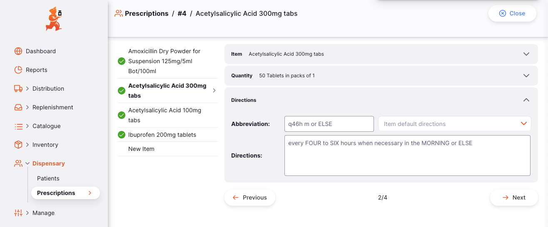Go back with the Previous button
The height and width of the screenshot is (227, 548).
[250, 197]
